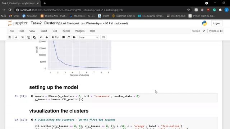Click the Logout button
The image size is (230, 129).
[x=217, y=23]
